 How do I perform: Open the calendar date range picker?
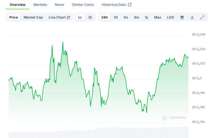point(182,18)
